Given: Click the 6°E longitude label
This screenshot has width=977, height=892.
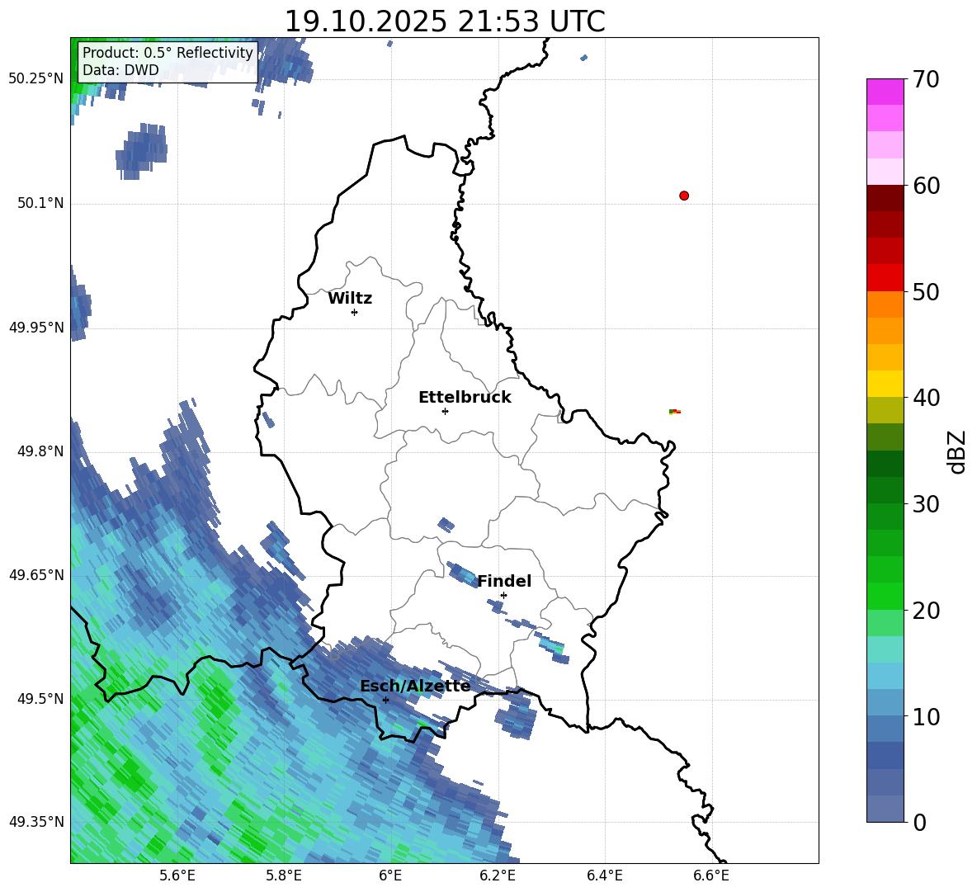Looking at the screenshot, I should coord(390,875).
